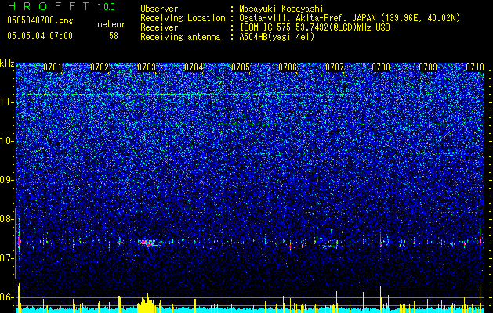
Task: Click the 0.6 frequency axis label
Action: [x=6, y=297]
